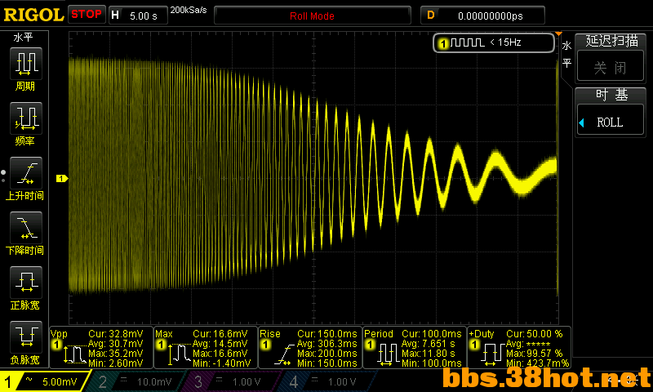Click the Vpp Cur: 32.8mV value
Screen dimensions: 653x392
pos(116,334)
